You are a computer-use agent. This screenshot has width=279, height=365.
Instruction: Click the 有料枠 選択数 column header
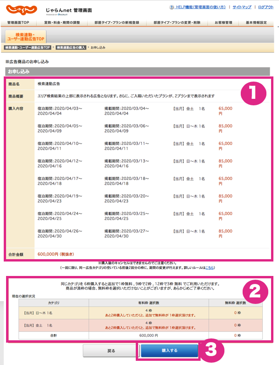pos(148,303)
